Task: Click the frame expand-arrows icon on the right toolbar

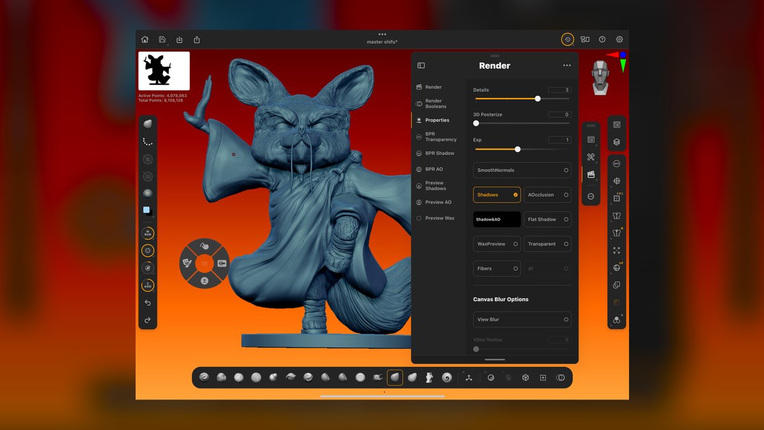Action: [617, 250]
